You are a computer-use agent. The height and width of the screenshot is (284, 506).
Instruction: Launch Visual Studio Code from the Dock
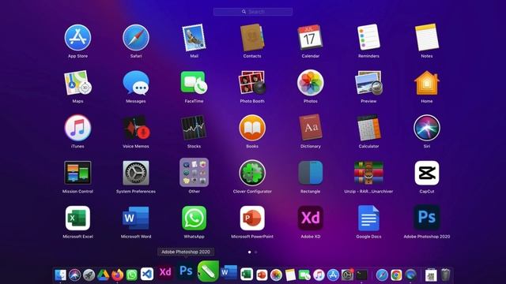[147, 275]
